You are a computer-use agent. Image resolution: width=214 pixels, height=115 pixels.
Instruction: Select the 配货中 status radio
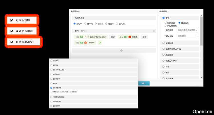pyautogui.click(x=96, y=24)
